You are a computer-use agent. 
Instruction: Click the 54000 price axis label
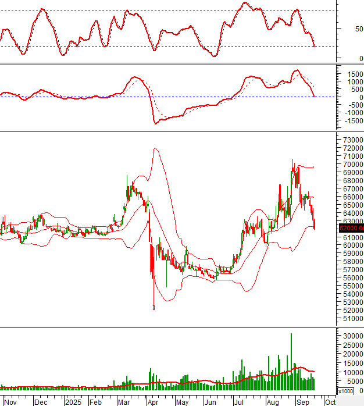[x=353, y=294]
